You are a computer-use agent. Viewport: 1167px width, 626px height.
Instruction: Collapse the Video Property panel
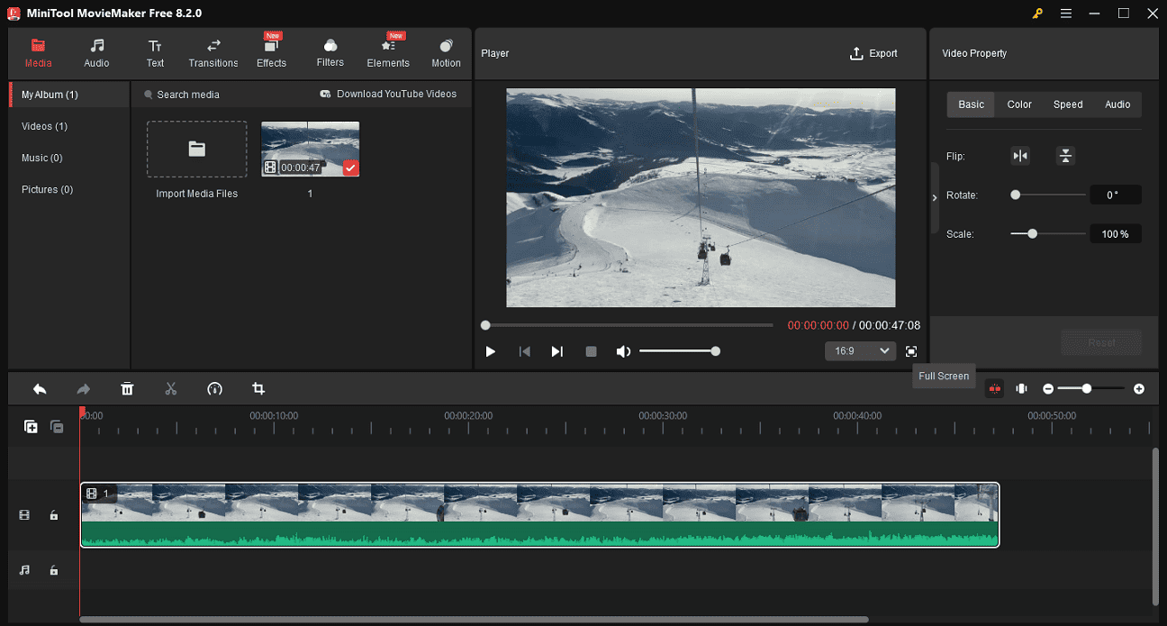point(934,197)
